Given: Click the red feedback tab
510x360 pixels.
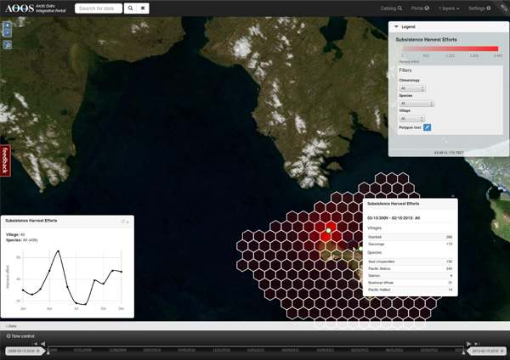Looking at the screenshot, I should [x=5, y=160].
